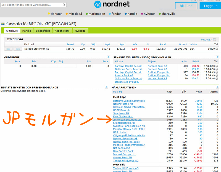
Task: Open the Den Danske Bank link
Action: click(x=123, y=151)
